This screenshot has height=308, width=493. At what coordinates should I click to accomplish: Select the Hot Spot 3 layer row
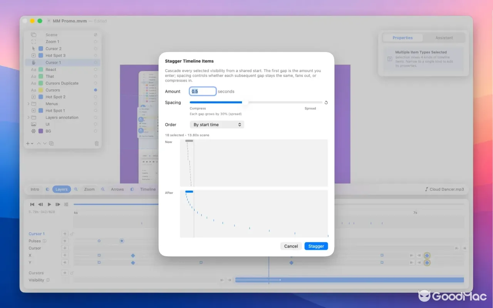point(62,56)
